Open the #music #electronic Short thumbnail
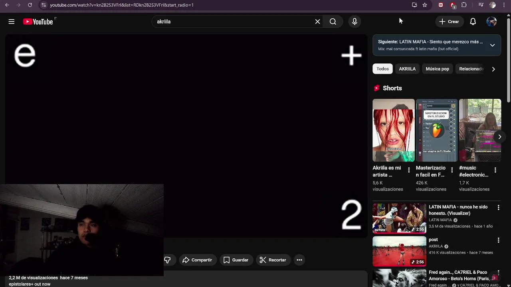The image size is (511, 287). coord(480,130)
